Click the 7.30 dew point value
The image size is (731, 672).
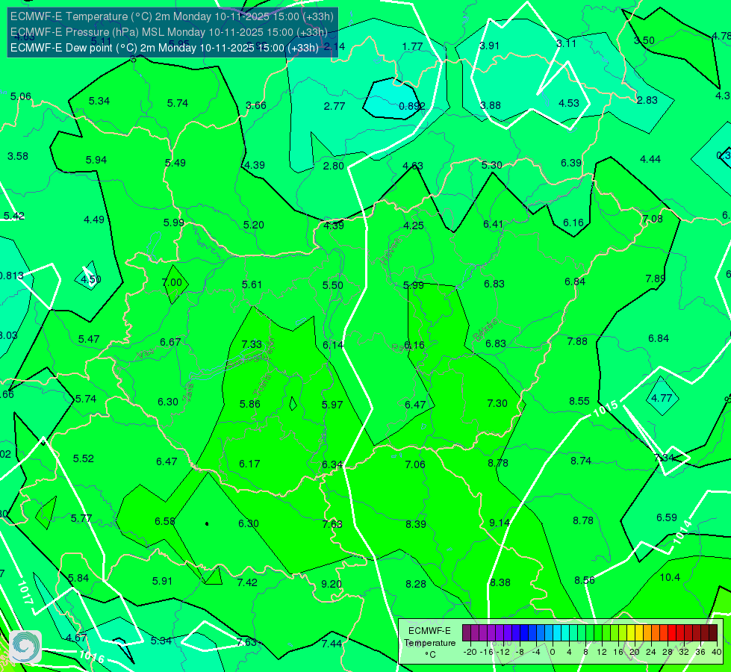click(497, 403)
